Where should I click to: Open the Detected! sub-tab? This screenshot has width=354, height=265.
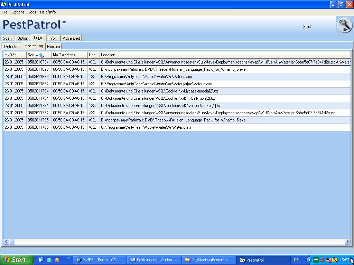(12, 47)
